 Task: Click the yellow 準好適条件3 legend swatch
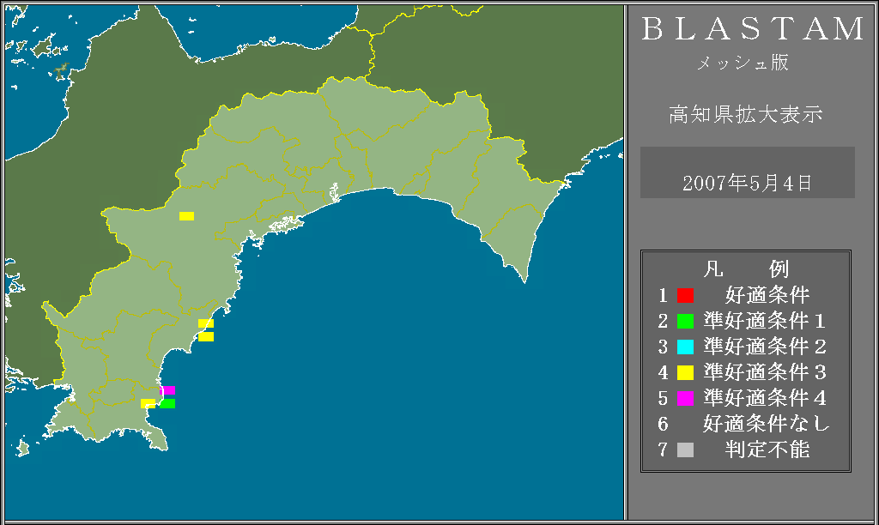[685, 373]
